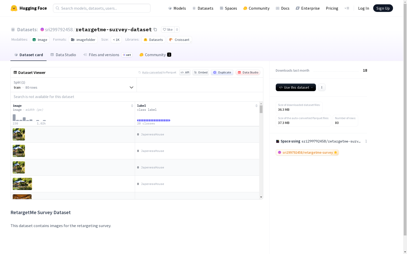Open the navigation overflow menu icon
The image size is (407, 254).
(x=347, y=8)
